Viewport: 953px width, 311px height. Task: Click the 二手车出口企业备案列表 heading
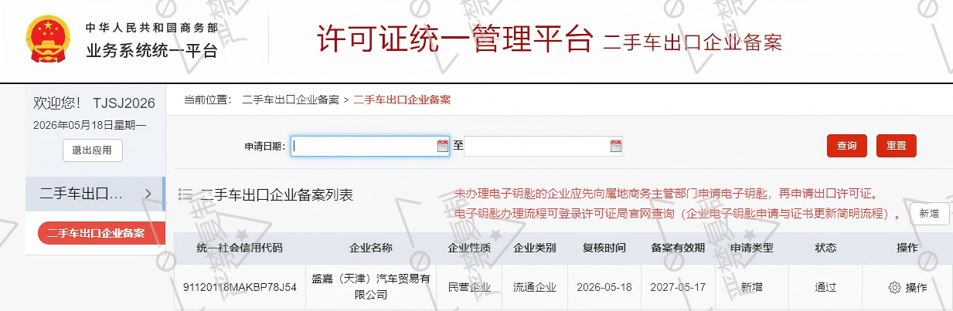point(277,194)
